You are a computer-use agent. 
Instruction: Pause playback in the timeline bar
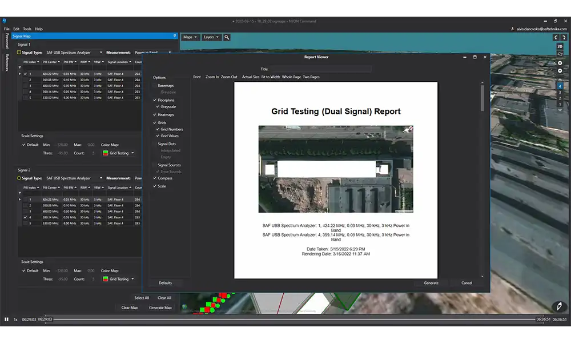pyautogui.click(x=6, y=320)
